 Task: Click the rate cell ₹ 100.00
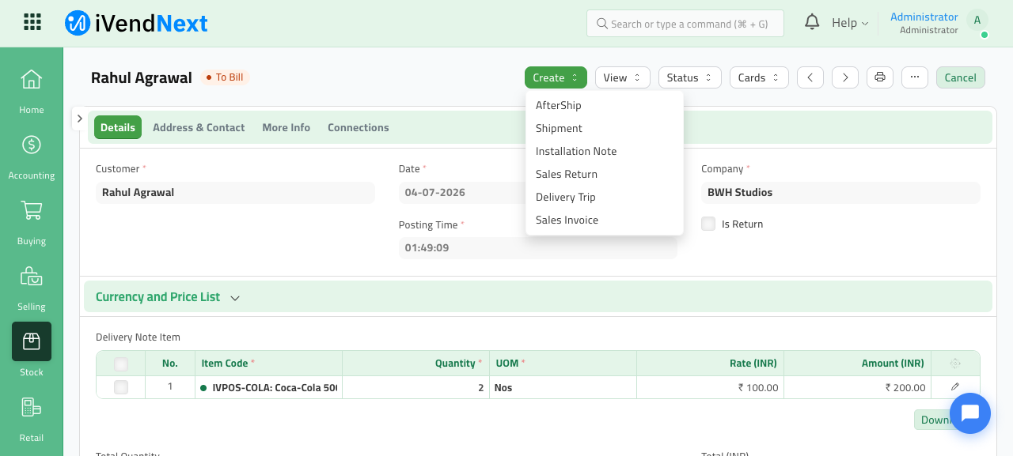point(710,387)
